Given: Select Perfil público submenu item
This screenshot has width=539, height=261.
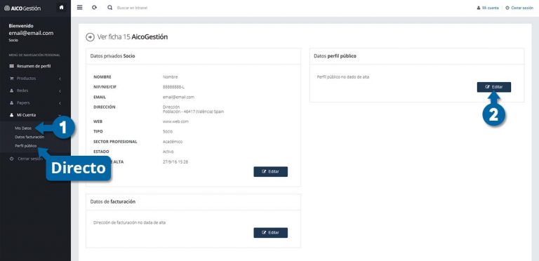Looking at the screenshot, I should tap(26, 146).
